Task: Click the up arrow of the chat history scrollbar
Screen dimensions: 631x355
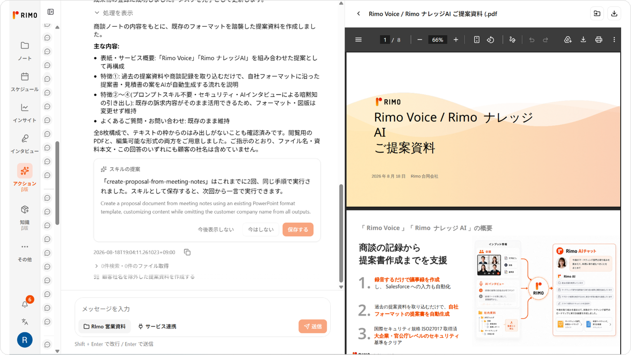Action: [57, 27]
